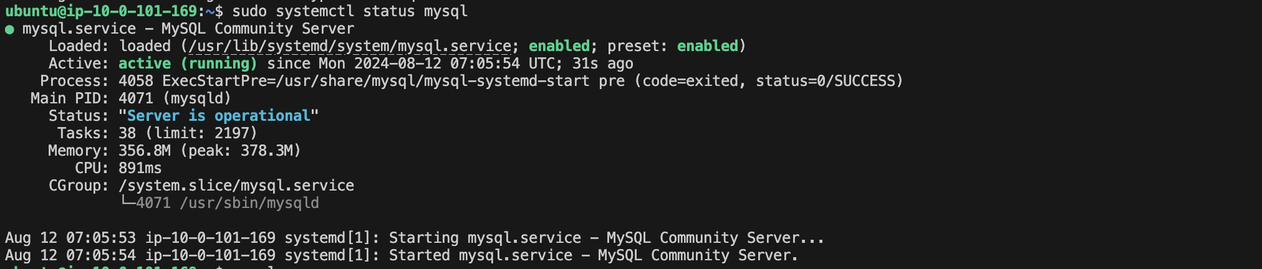1262x269 pixels.
Task: Click the tree branch glyph before 4071
Action: pos(127,202)
